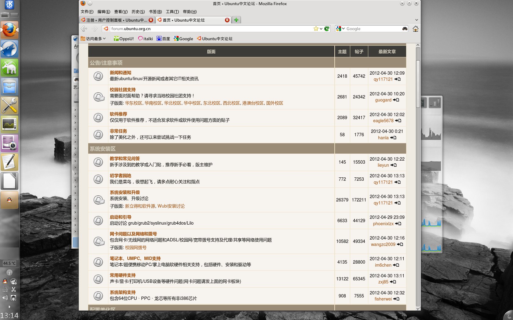Click the Amarok wolf tray icon
This screenshot has width=513, height=320.
click(13, 281)
